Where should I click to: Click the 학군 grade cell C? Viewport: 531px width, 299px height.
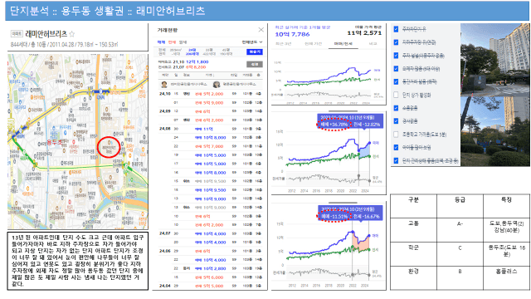click(460, 254)
